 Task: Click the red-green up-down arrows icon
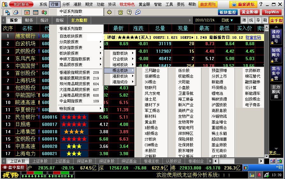pyautogui.click(x=44, y=12)
